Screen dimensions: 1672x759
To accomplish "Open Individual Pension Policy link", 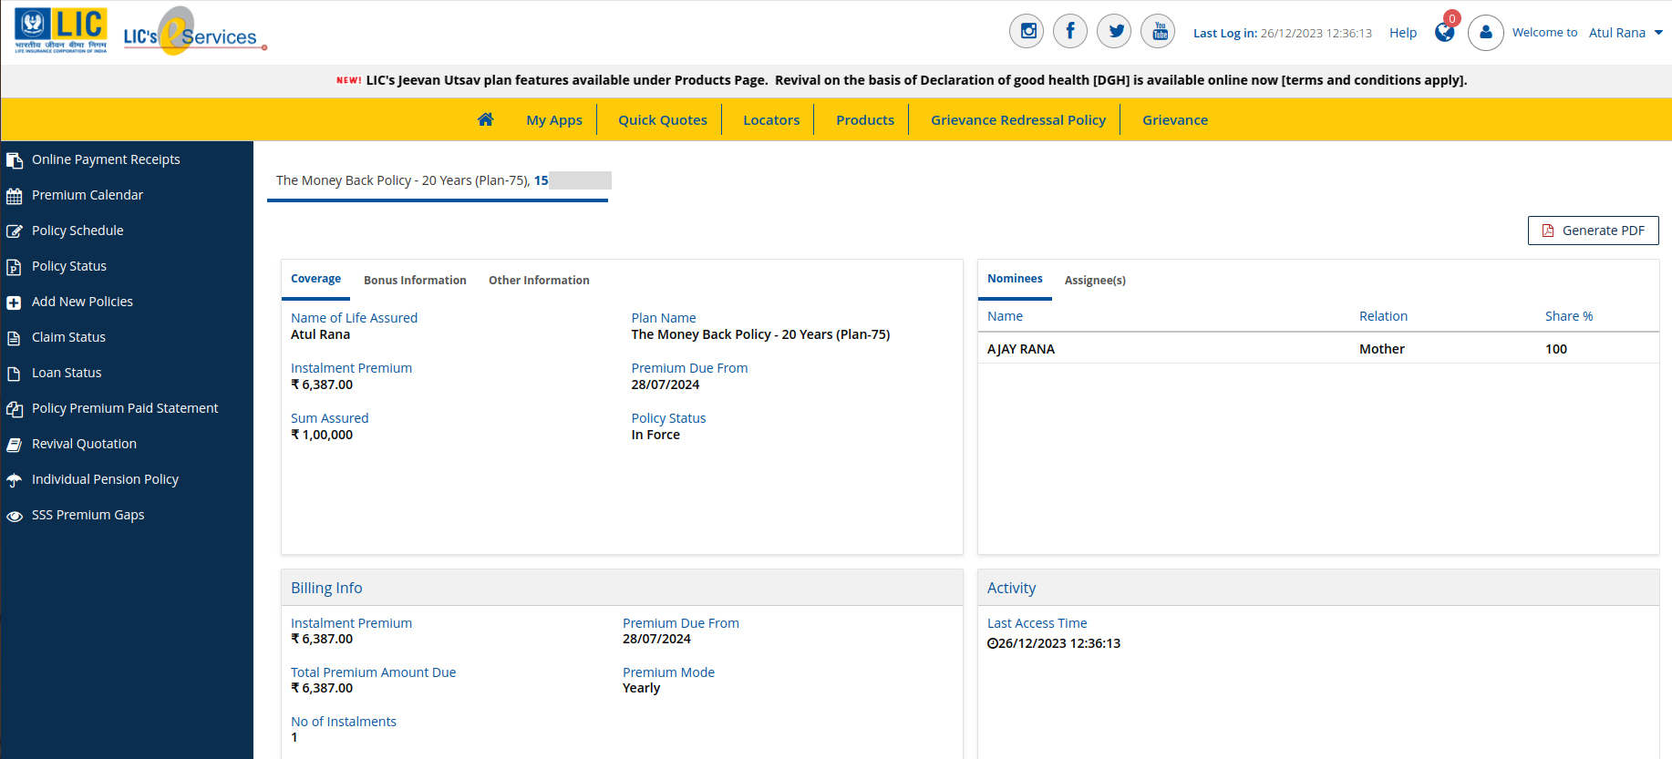I will (x=105, y=479).
